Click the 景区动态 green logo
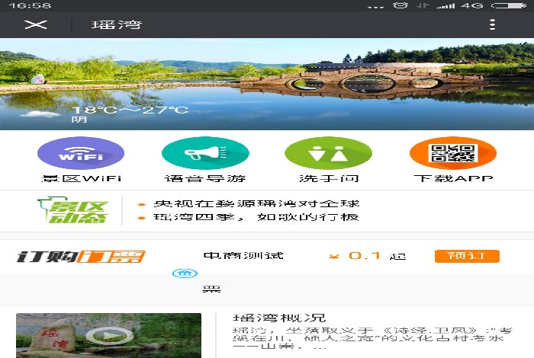The width and height of the screenshot is (534, 358). point(73,211)
